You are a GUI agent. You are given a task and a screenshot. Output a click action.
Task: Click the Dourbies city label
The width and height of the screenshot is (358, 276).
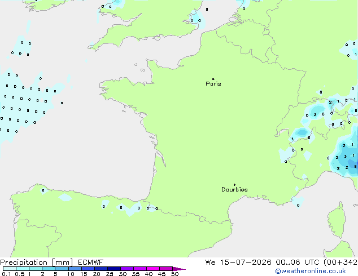coord(234,189)
